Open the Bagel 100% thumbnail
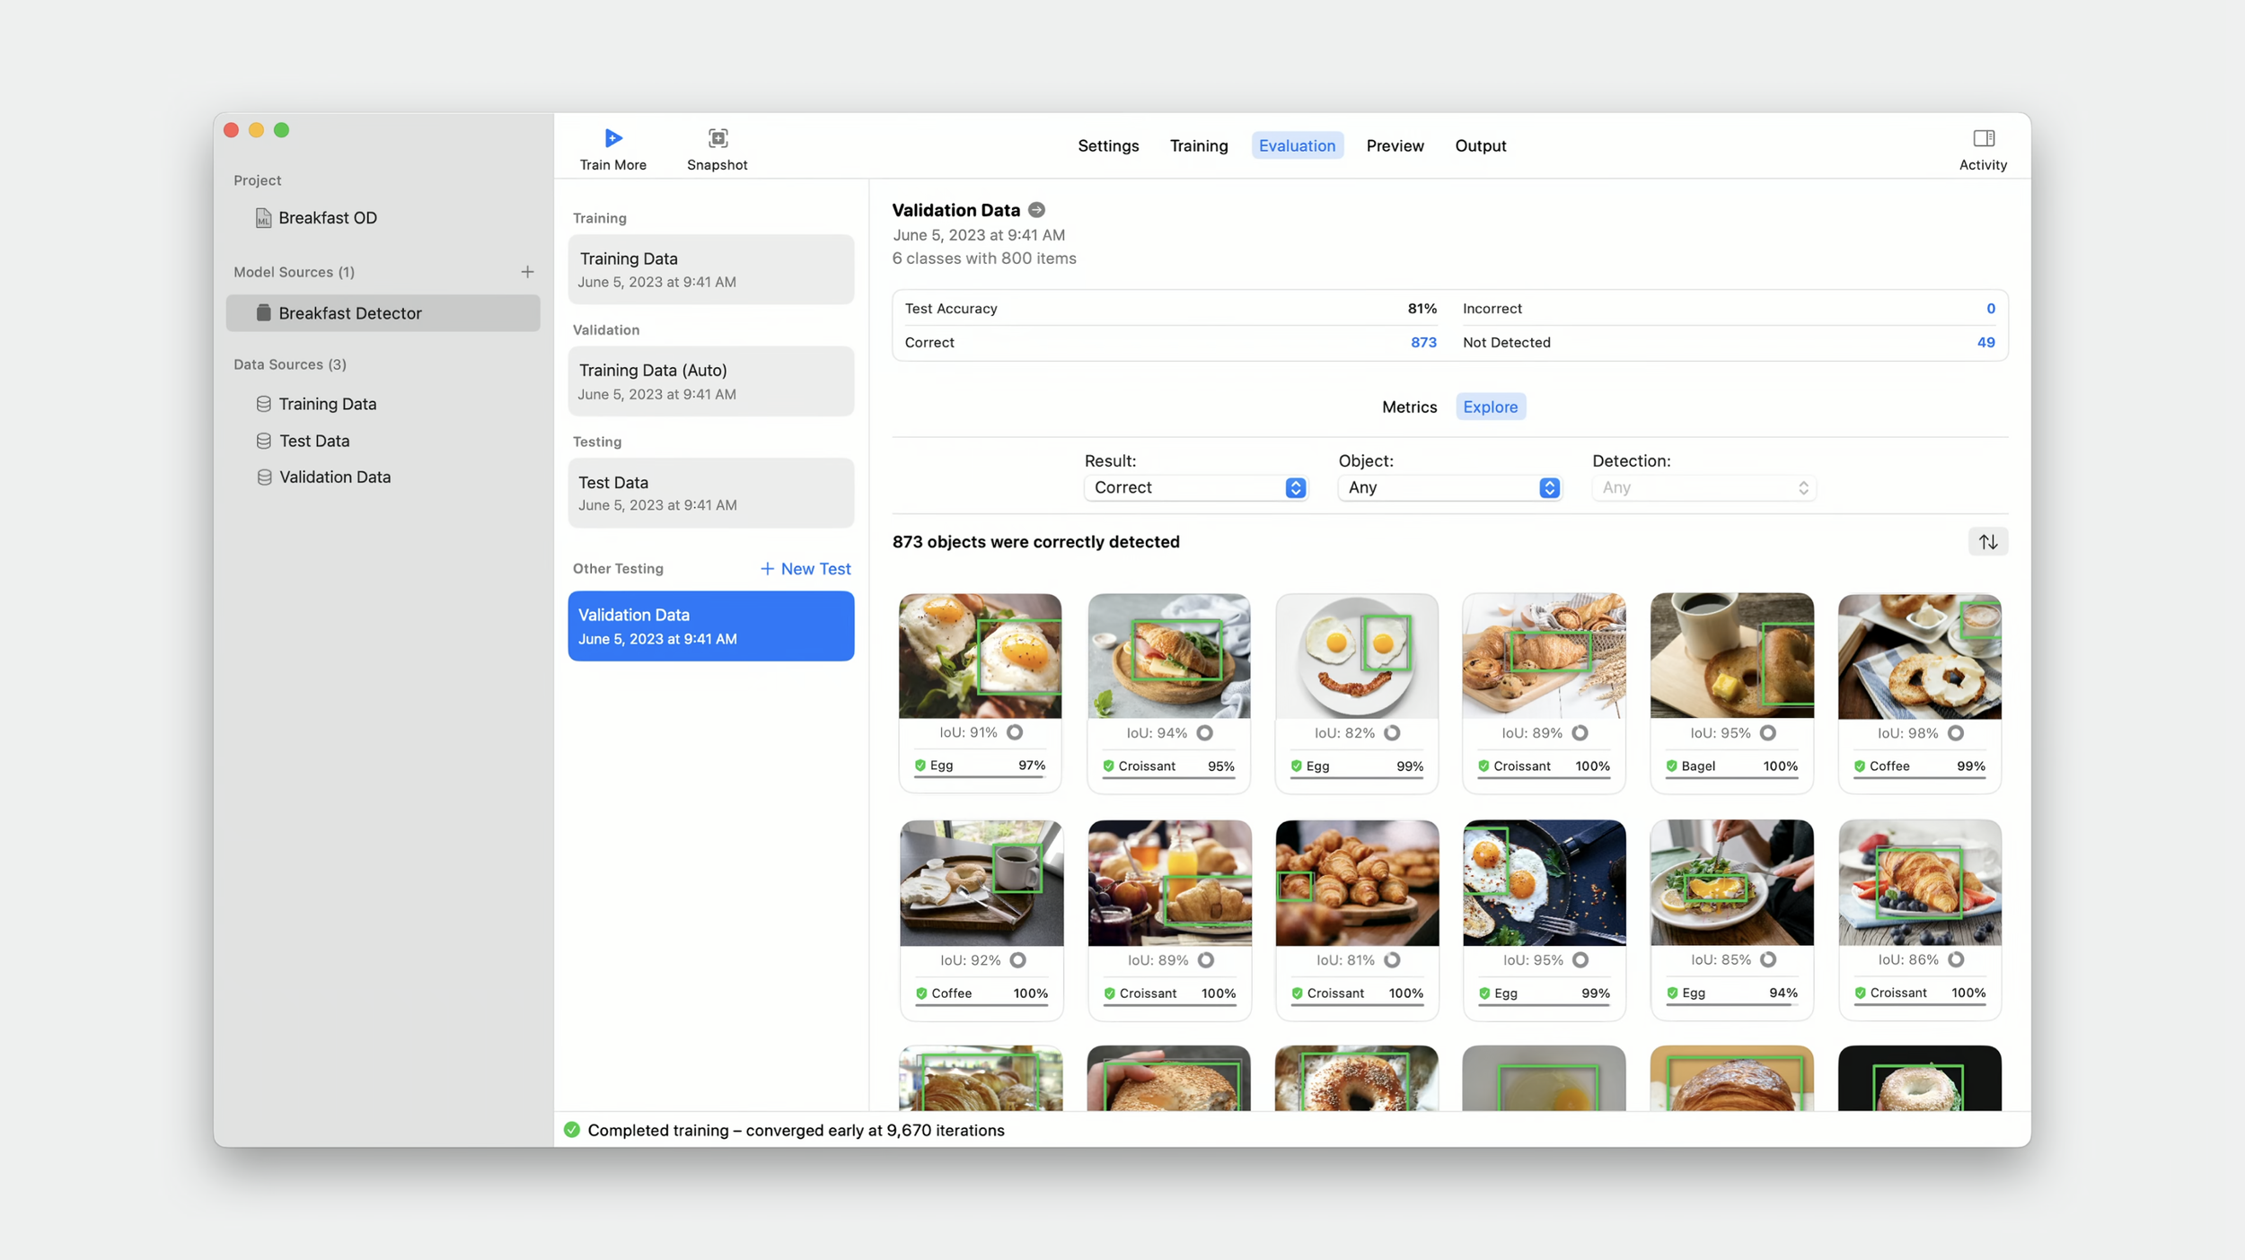This screenshot has width=2245, height=1260. pos(1731,656)
